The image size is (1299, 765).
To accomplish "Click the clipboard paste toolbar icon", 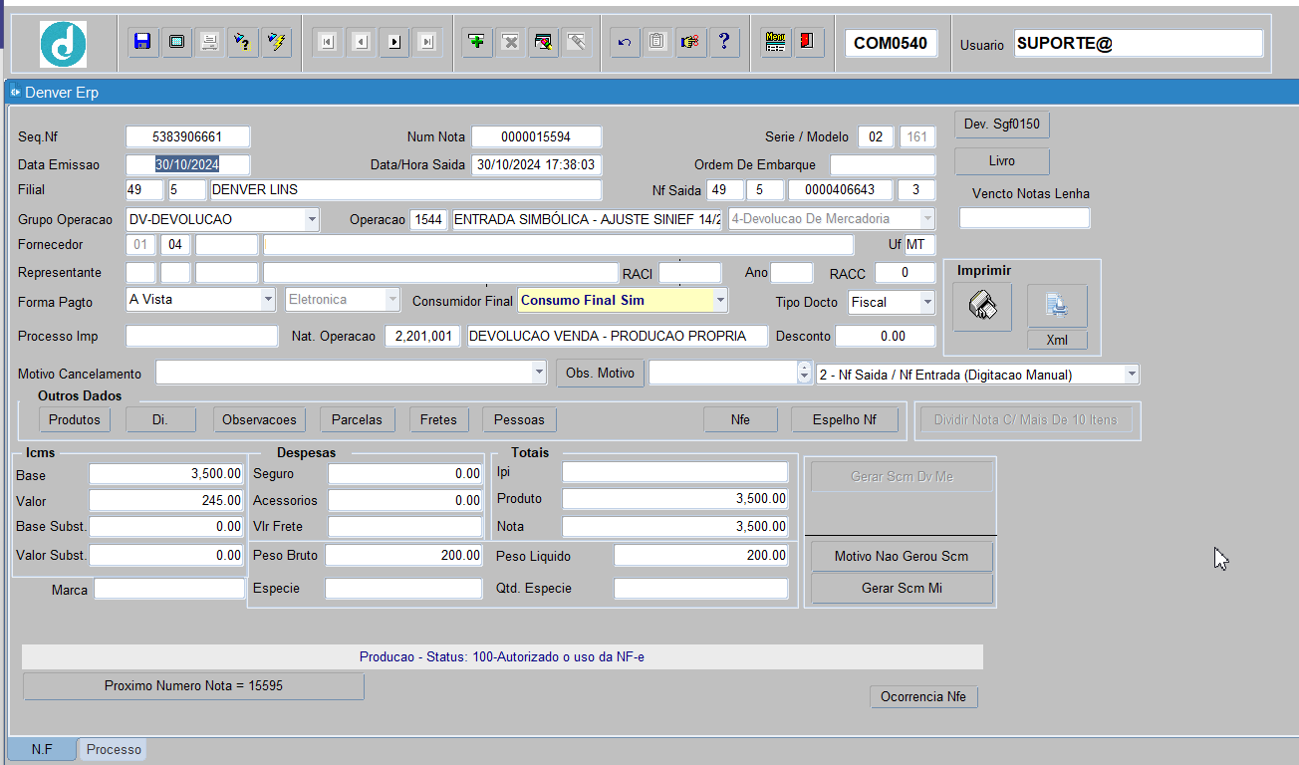I will coord(656,42).
